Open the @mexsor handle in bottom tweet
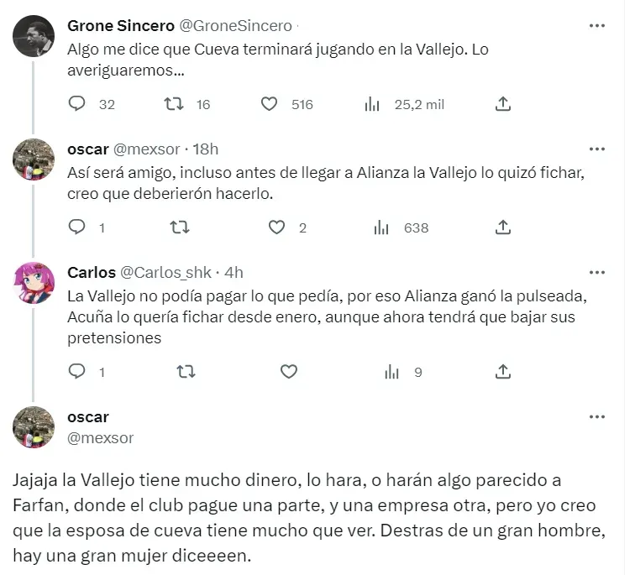This screenshot has width=635, height=575. tap(100, 437)
